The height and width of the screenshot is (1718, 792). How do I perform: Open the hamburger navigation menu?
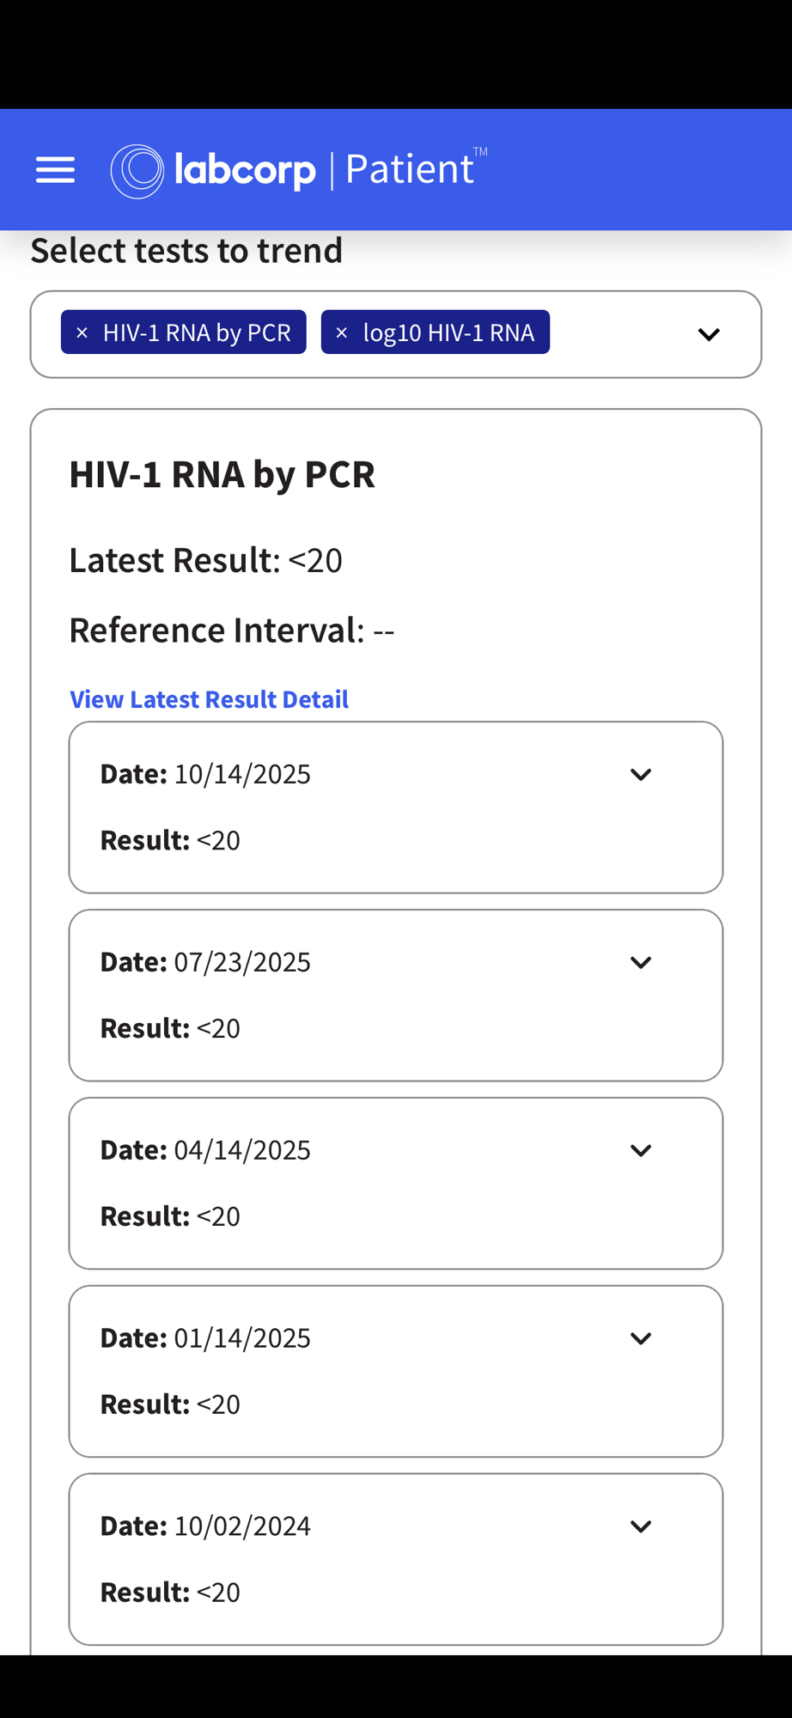click(55, 170)
